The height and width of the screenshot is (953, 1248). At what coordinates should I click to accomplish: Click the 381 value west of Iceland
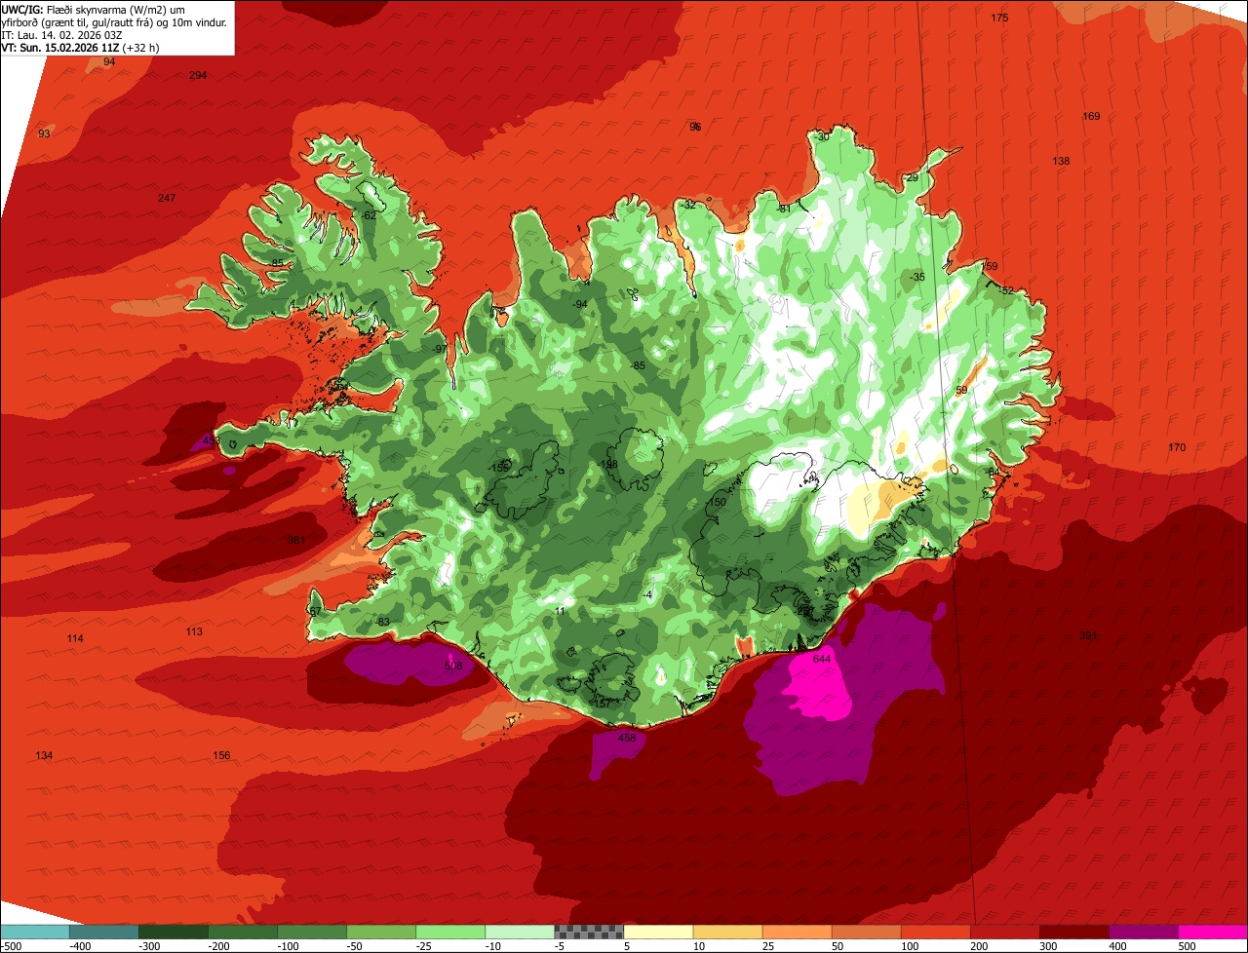(296, 541)
